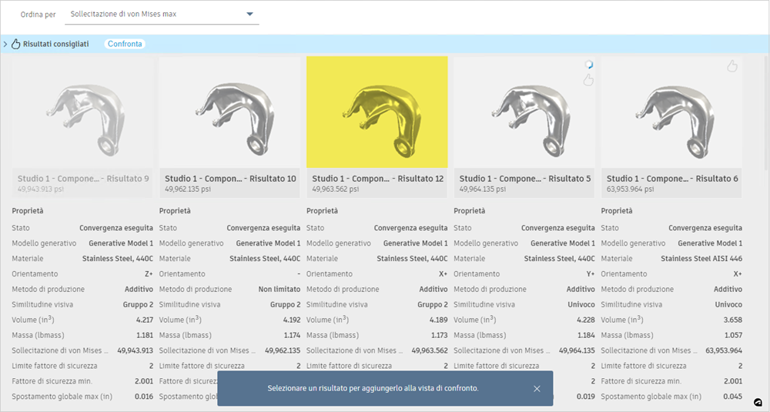Image resolution: width=770 pixels, height=412 pixels.
Task: Click volume value '4.217' of Risultato 9
Action: pyautogui.click(x=145, y=320)
